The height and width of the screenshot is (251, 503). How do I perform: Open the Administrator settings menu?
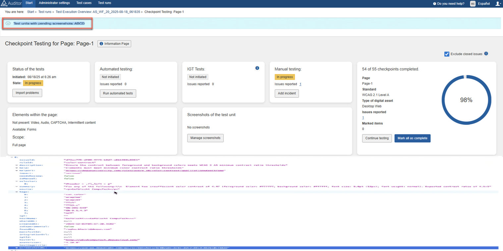click(54, 3)
